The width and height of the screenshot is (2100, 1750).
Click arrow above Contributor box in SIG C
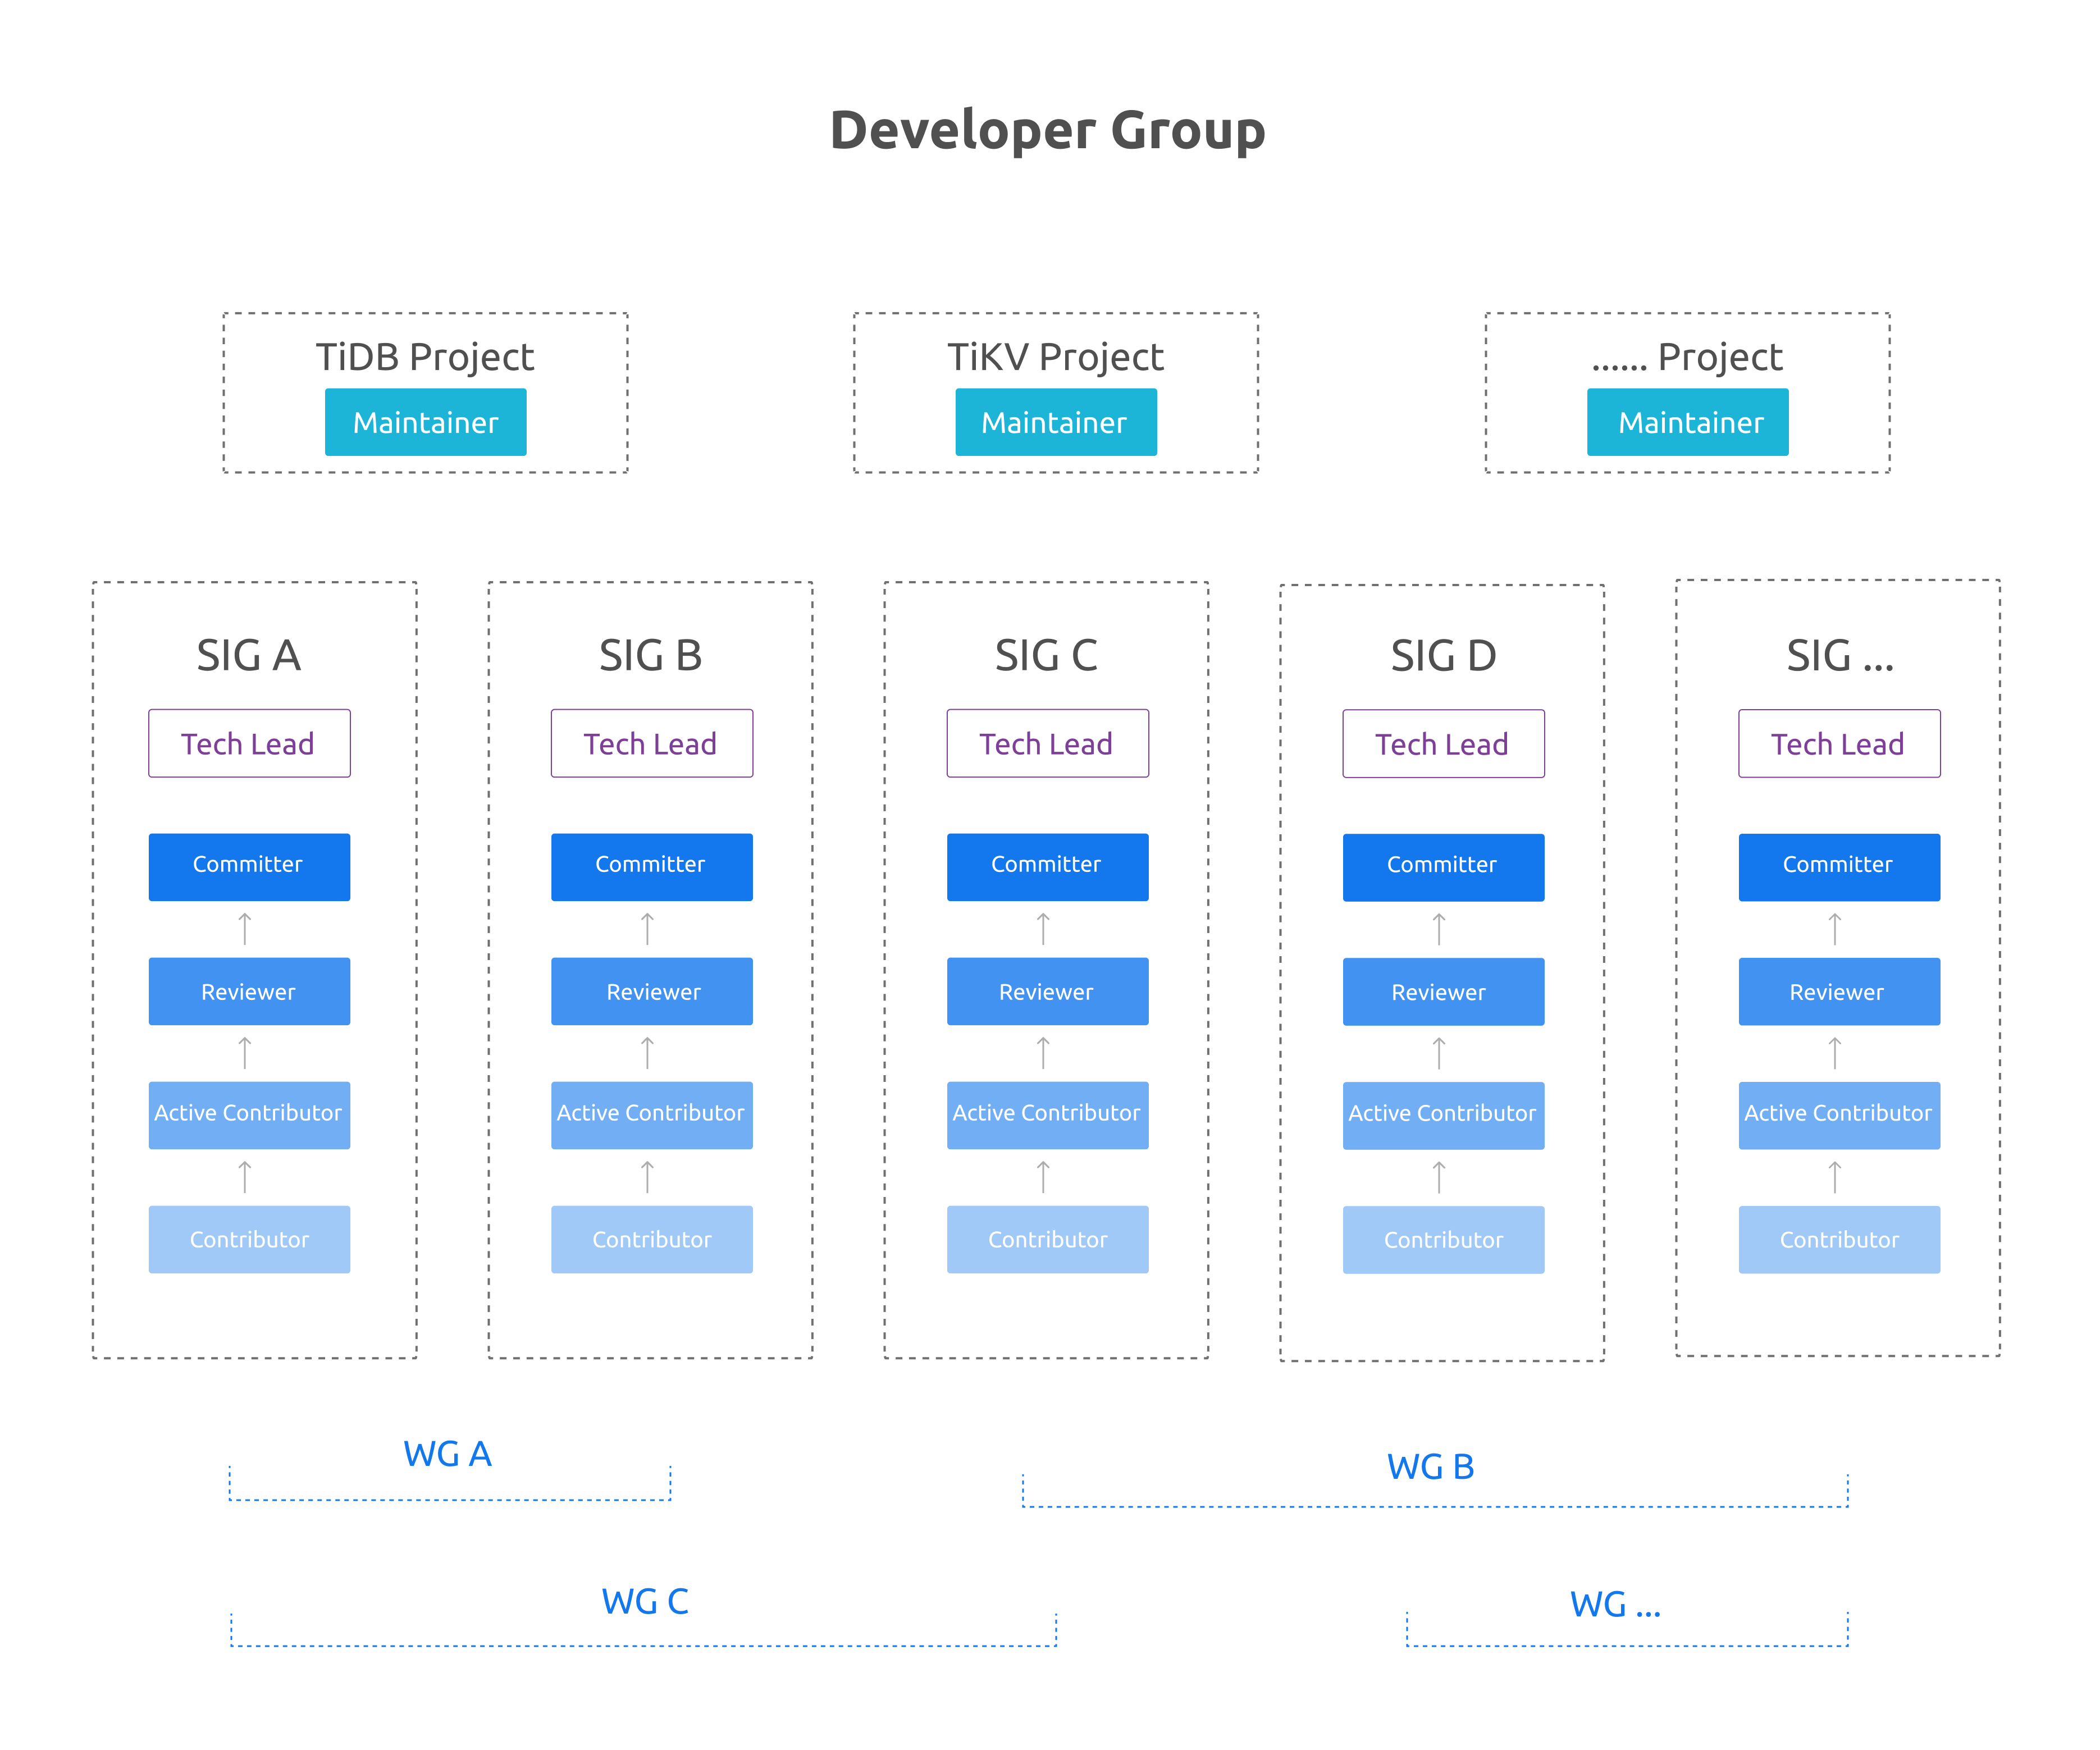coord(1043,1176)
